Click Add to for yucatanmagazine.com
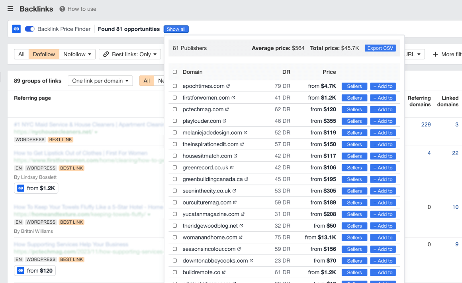 tap(383, 214)
